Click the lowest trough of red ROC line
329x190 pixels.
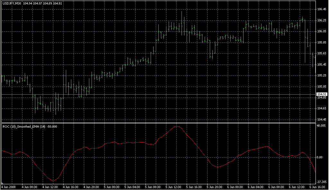(53, 181)
